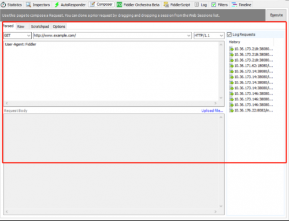Viewport: 289px width, 221px height.
Task: Click the Execute button
Action: pyautogui.click(x=276, y=15)
